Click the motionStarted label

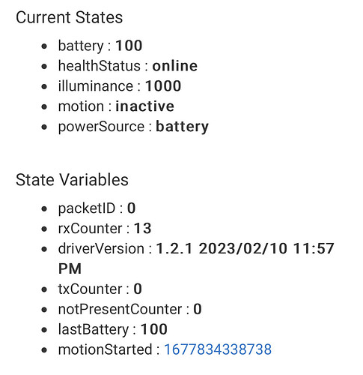pos(105,349)
